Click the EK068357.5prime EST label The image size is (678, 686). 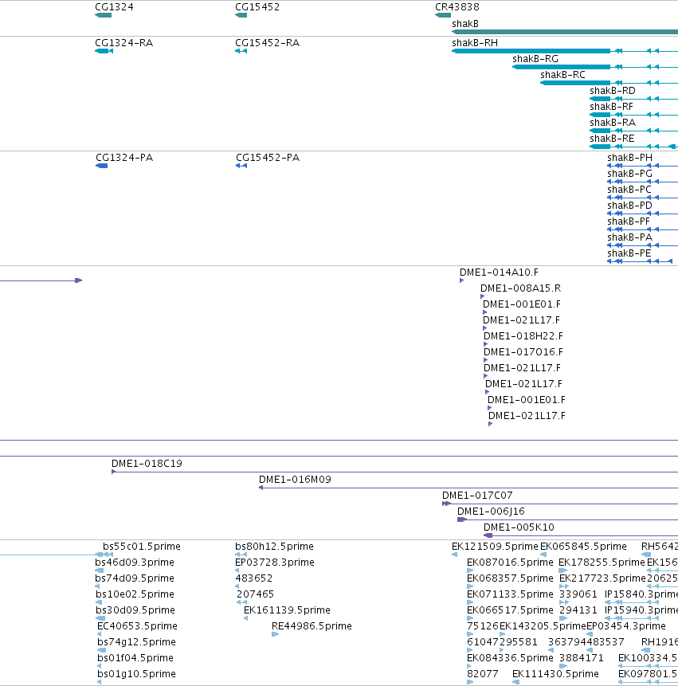point(510,578)
